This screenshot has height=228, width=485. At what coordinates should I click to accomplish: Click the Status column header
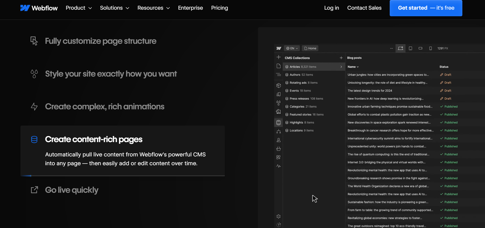[444, 67]
